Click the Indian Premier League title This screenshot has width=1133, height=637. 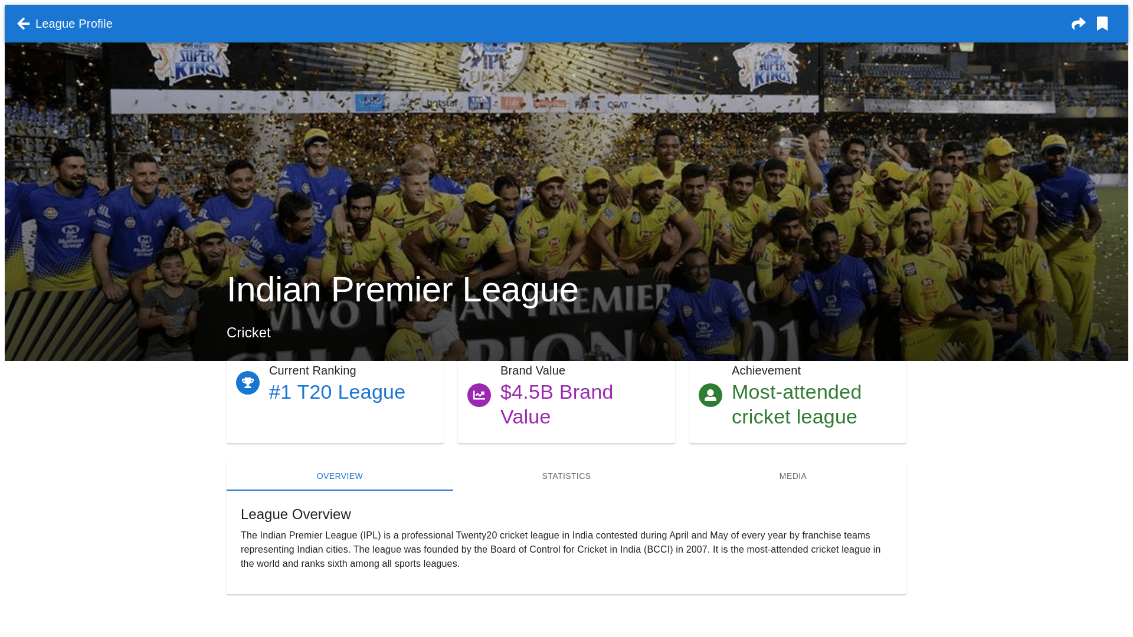(402, 290)
